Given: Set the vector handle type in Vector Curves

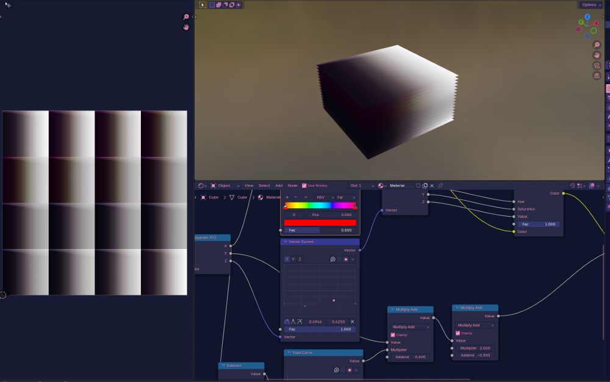Looking at the screenshot, I should coord(293,322).
